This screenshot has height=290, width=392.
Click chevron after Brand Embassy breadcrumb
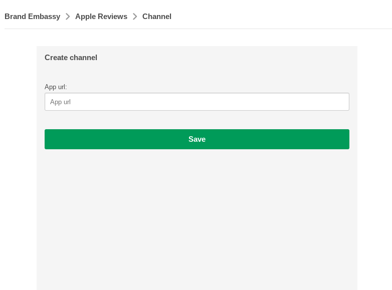[68, 17]
